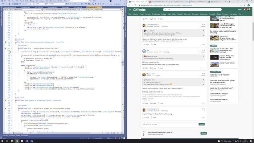Switch to the PendingPayout.cs editor tab
This screenshot has height=143, width=254.
25,8
